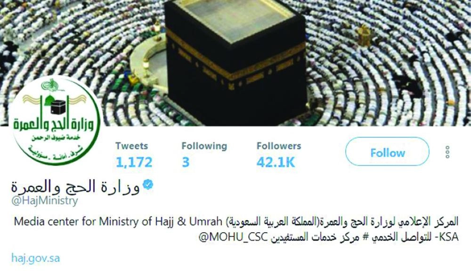Image resolution: width=471 pixels, height=275 pixels.
Task: Click the @MOHU_CSC mention in bio
Action: [x=233, y=237]
